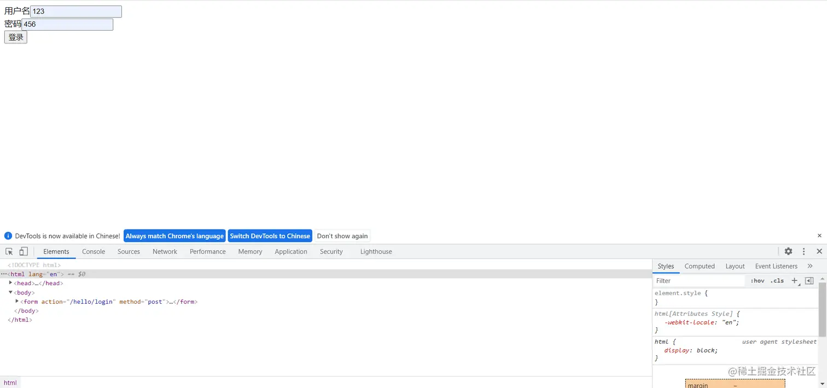Click the element.style rule block
The width and height of the screenshot is (827, 388).
pyautogui.click(x=736, y=297)
